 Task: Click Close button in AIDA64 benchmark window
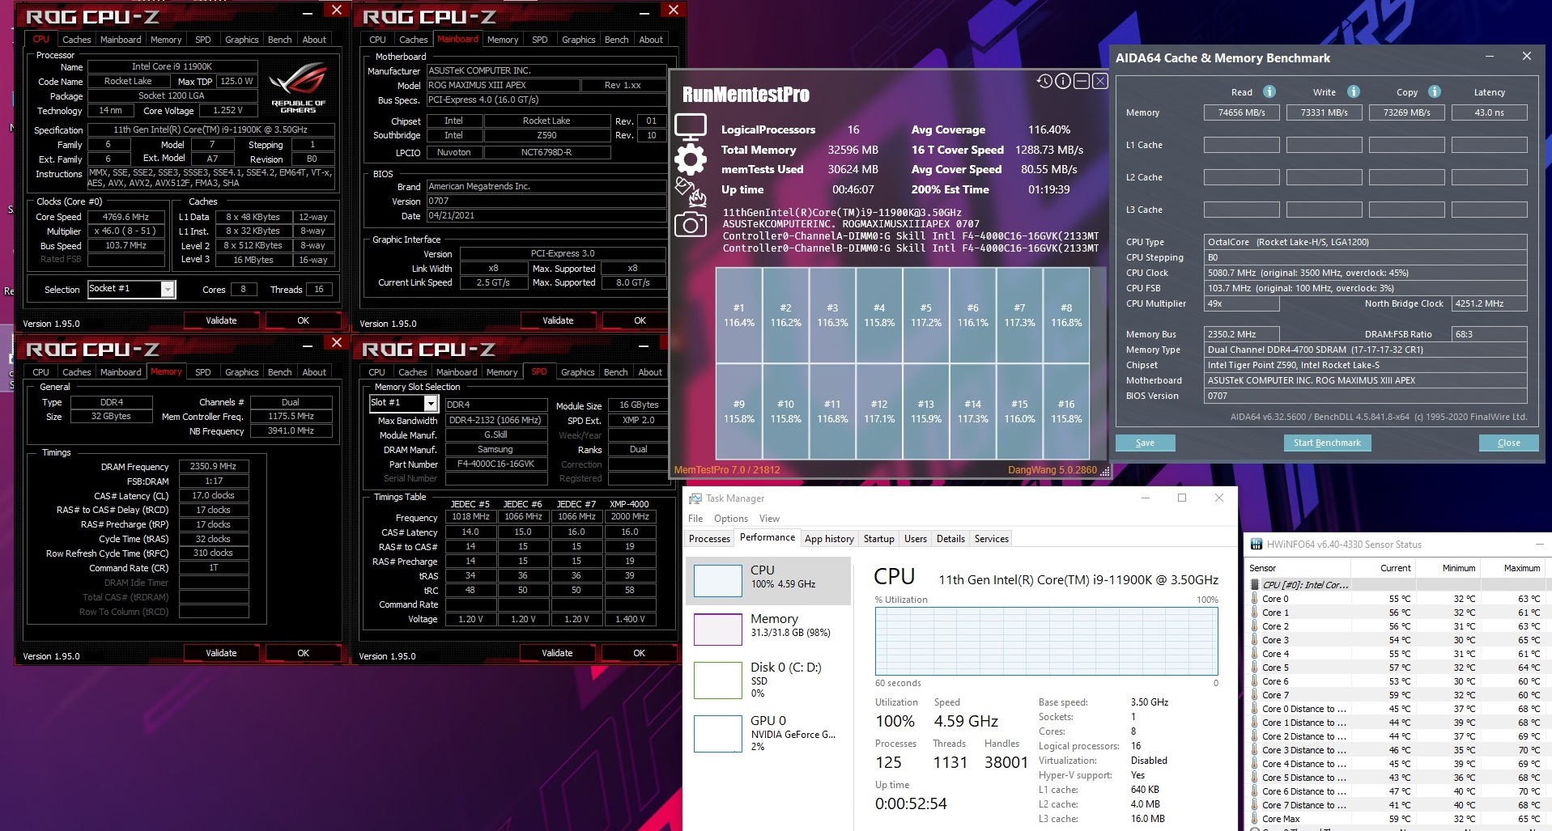[x=1508, y=443]
